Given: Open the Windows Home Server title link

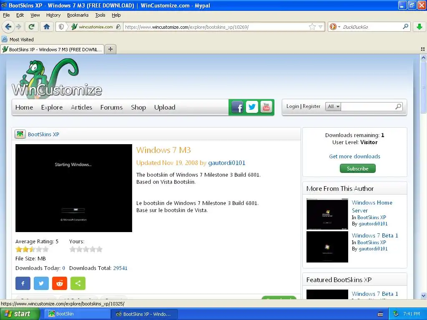Looking at the screenshot, I should [x=372, y=206].
